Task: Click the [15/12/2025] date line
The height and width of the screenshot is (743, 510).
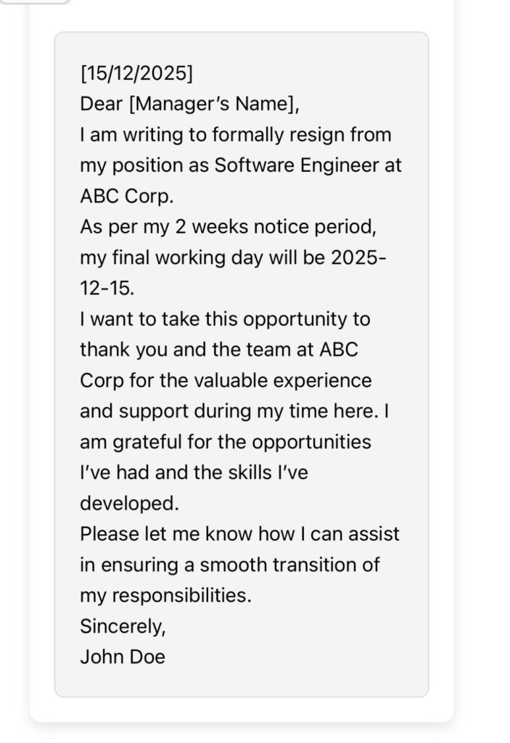Action: [136, 73]
